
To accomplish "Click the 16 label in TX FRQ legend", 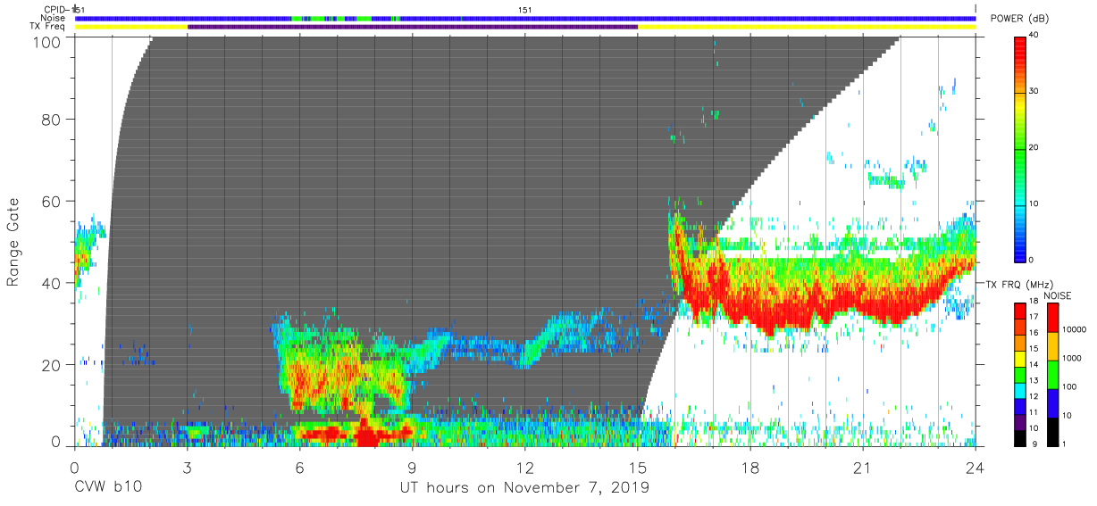I will 1033,332.
